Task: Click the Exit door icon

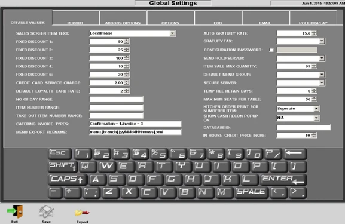Action: click(x=15, y=211)
